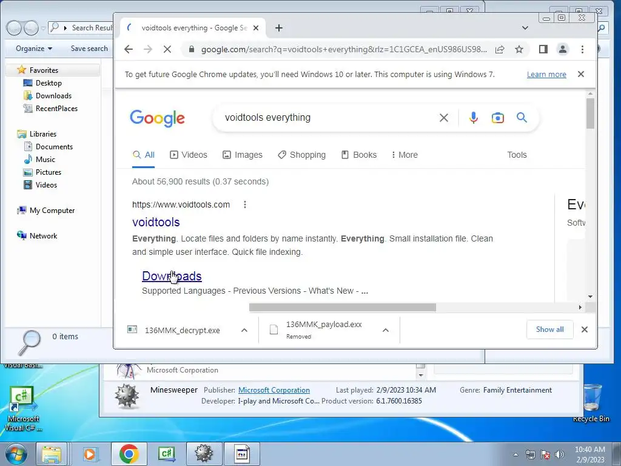This screenshot has height=466, width=621.
Task: Open the Google logo homepage
Action: pyautogui.click(x=157, y=118)
